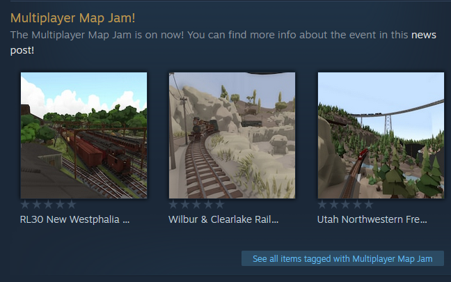Click the star rating under Utah Northwestern
This screenshot has width=451, height=282.
click(x=345, y=205)
